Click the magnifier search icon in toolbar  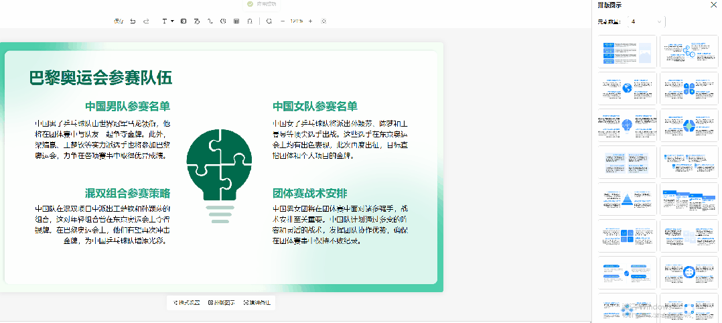click(x=269, y=21)
